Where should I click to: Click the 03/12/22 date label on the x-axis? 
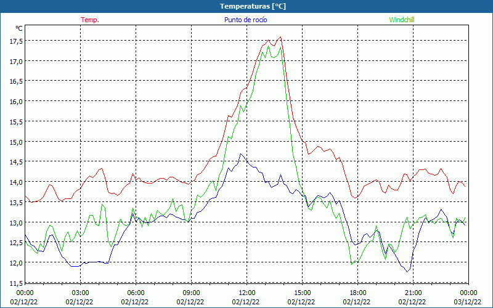point(468,302)
